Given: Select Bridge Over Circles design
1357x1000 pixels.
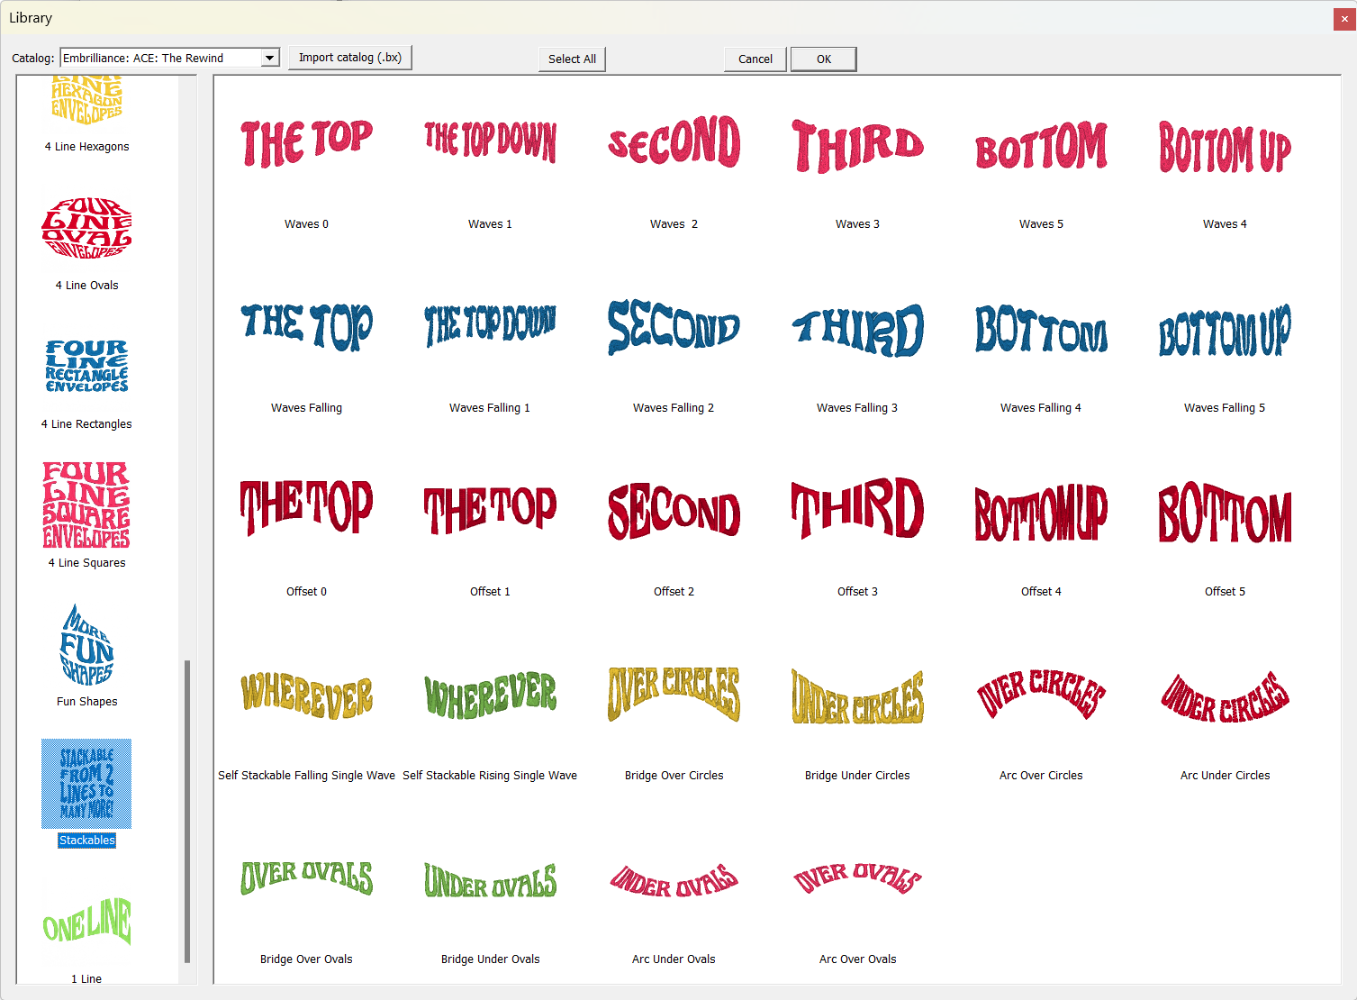Looking at the screenshot, I should [674, 695].
